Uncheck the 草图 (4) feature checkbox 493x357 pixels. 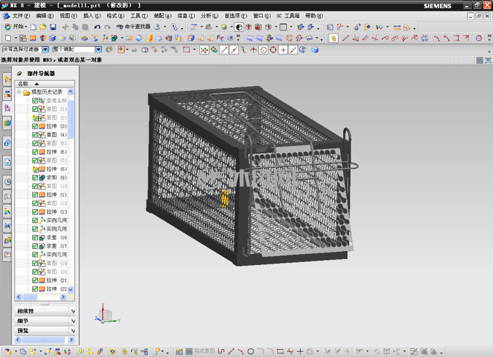(35, 135)
